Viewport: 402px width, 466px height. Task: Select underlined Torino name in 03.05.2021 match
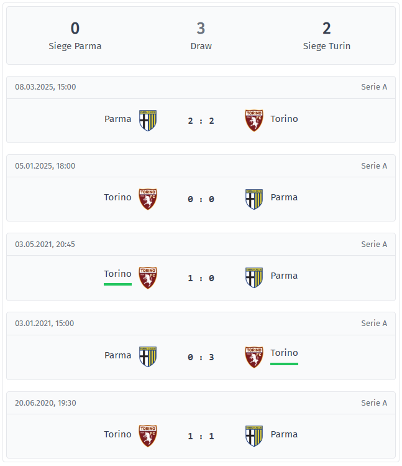point(117,274)
